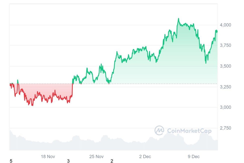
Task: Click the CoinMarketCap logo icon
Action: point(159,130)
